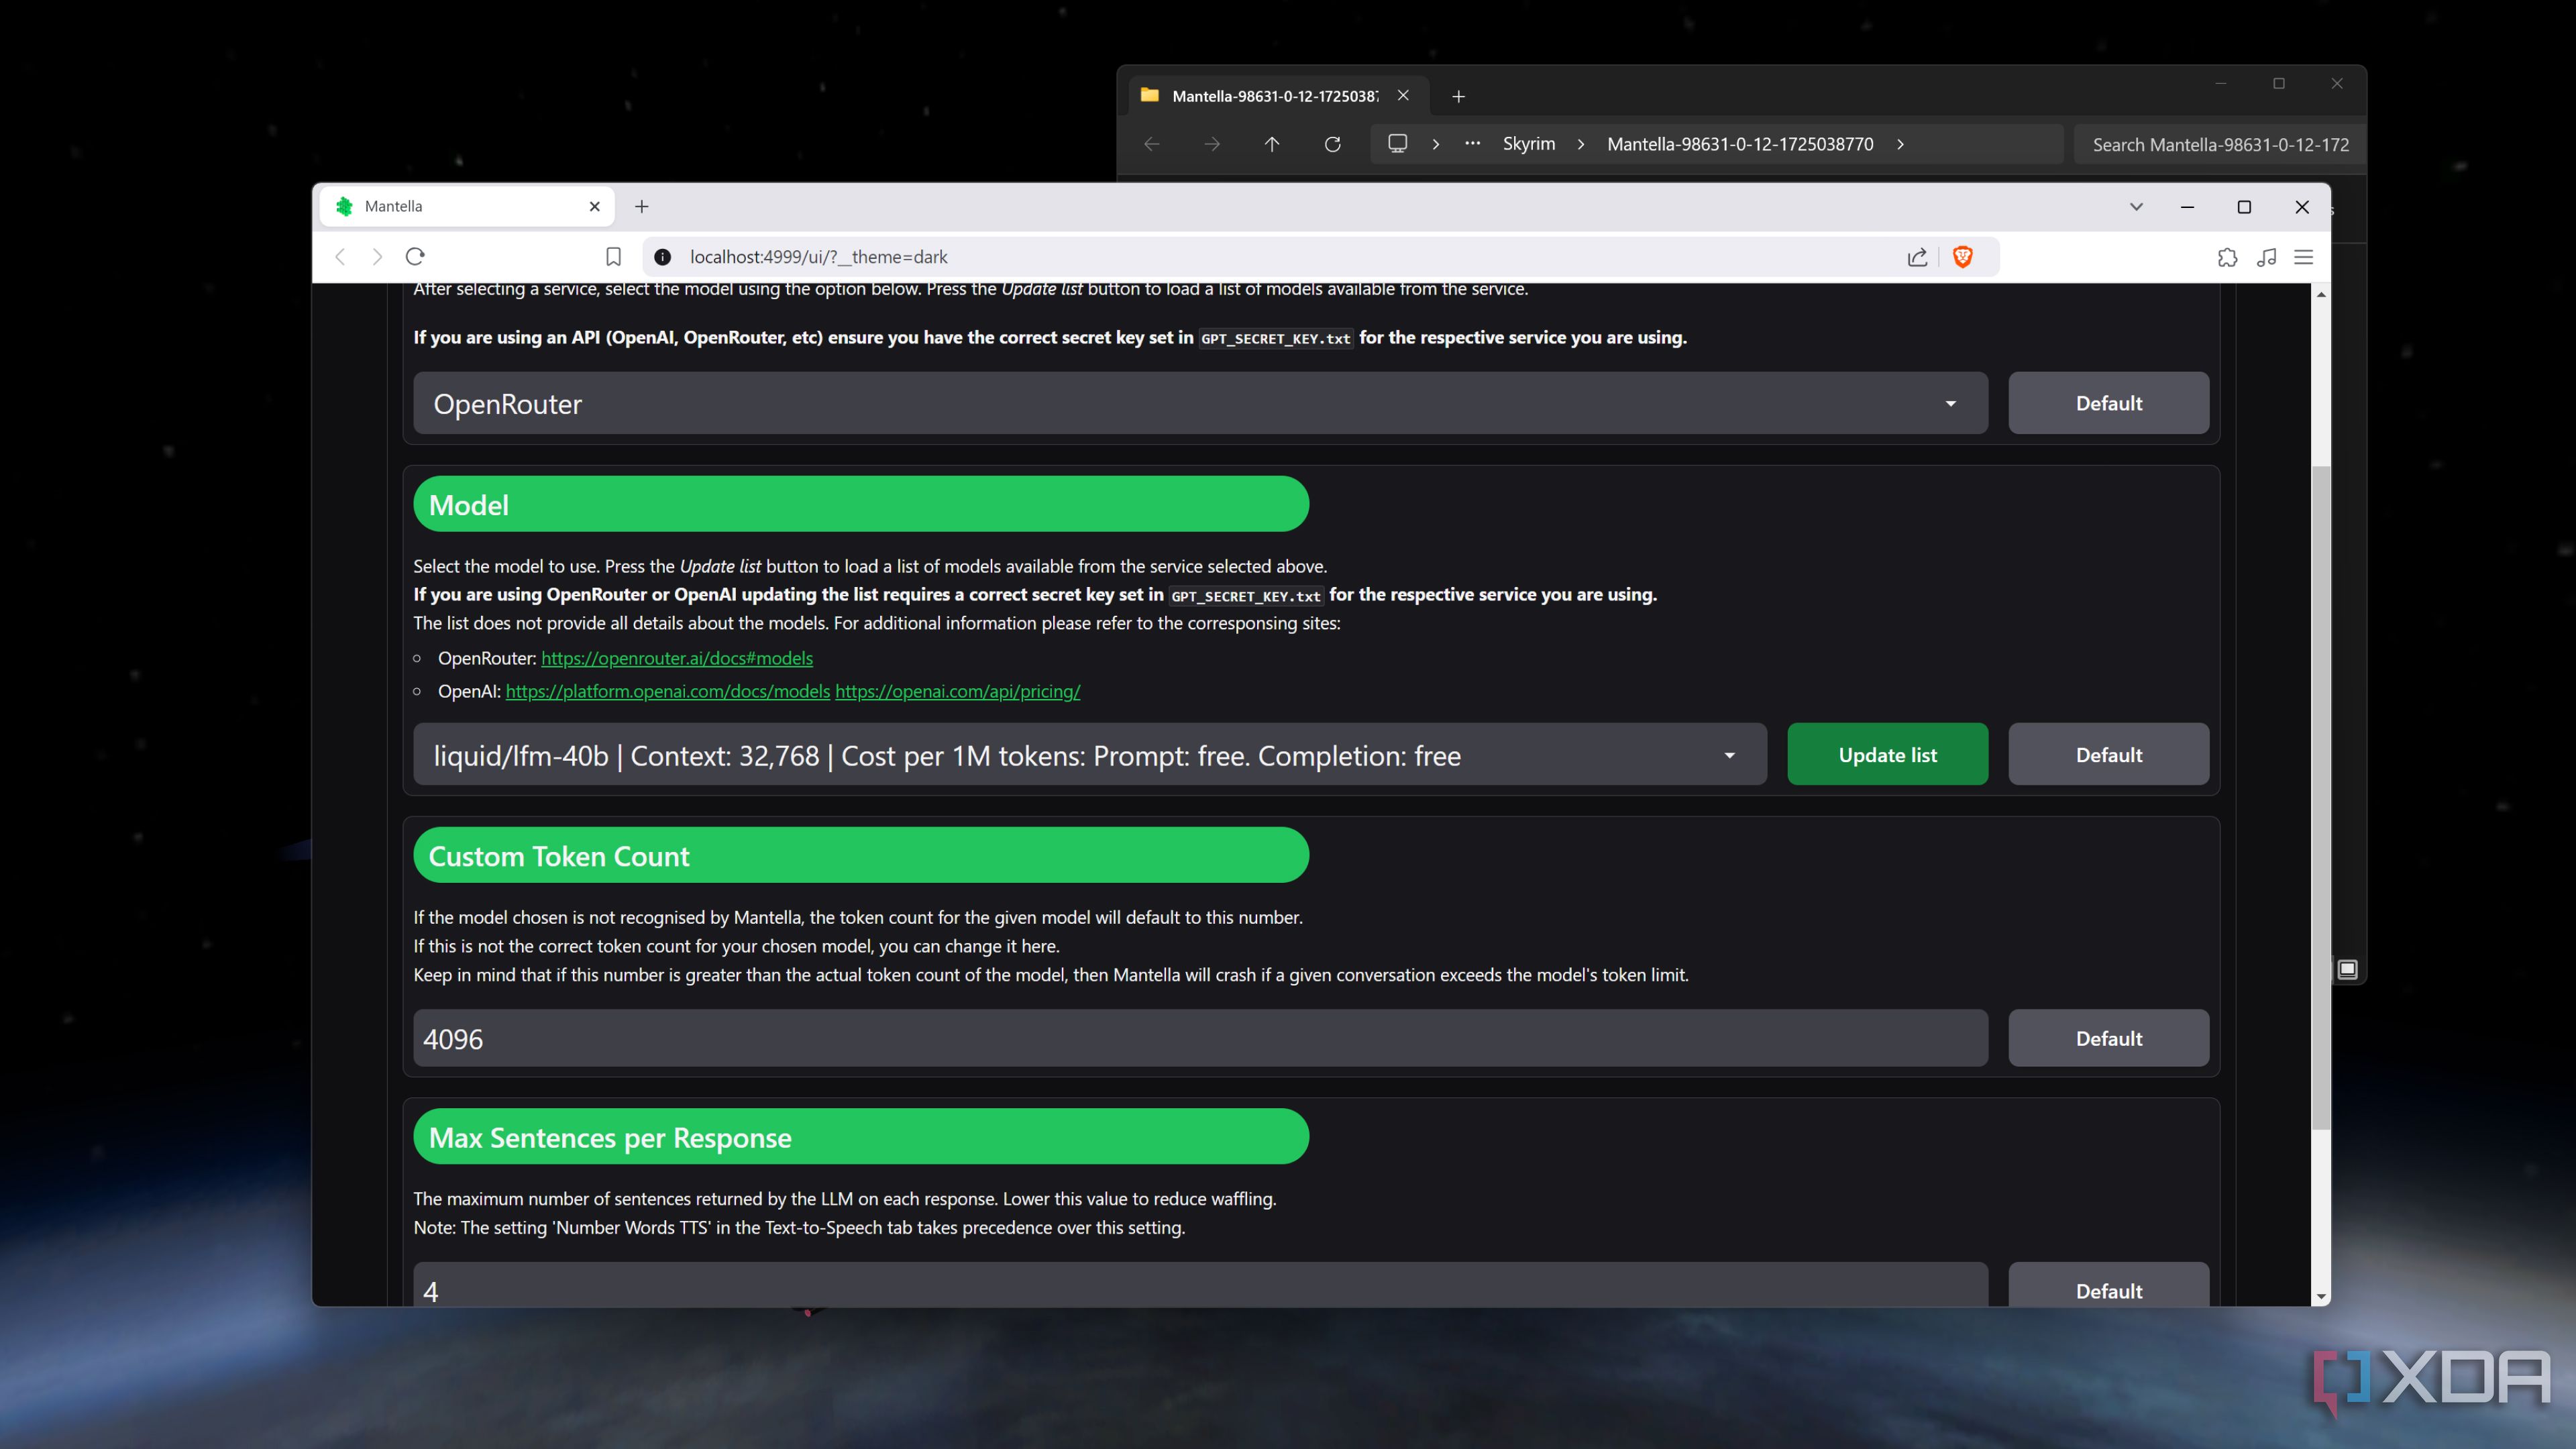Open the tab search chevron in browser titlebar
Screen dimensions: 2576x1449
tap(2136, 207)
